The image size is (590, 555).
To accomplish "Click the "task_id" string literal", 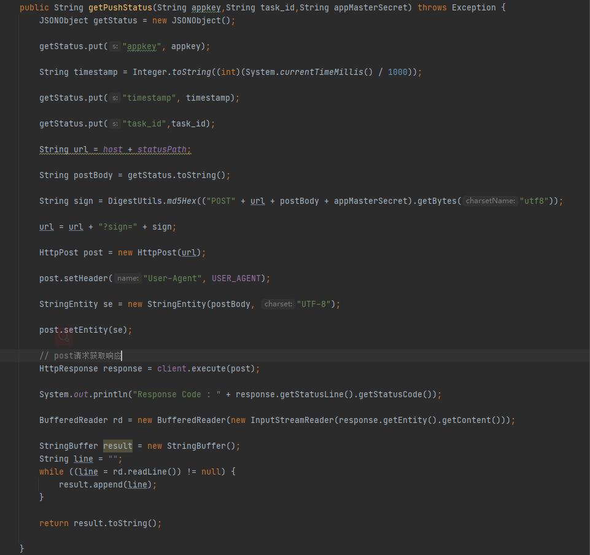I will (144, 123).
